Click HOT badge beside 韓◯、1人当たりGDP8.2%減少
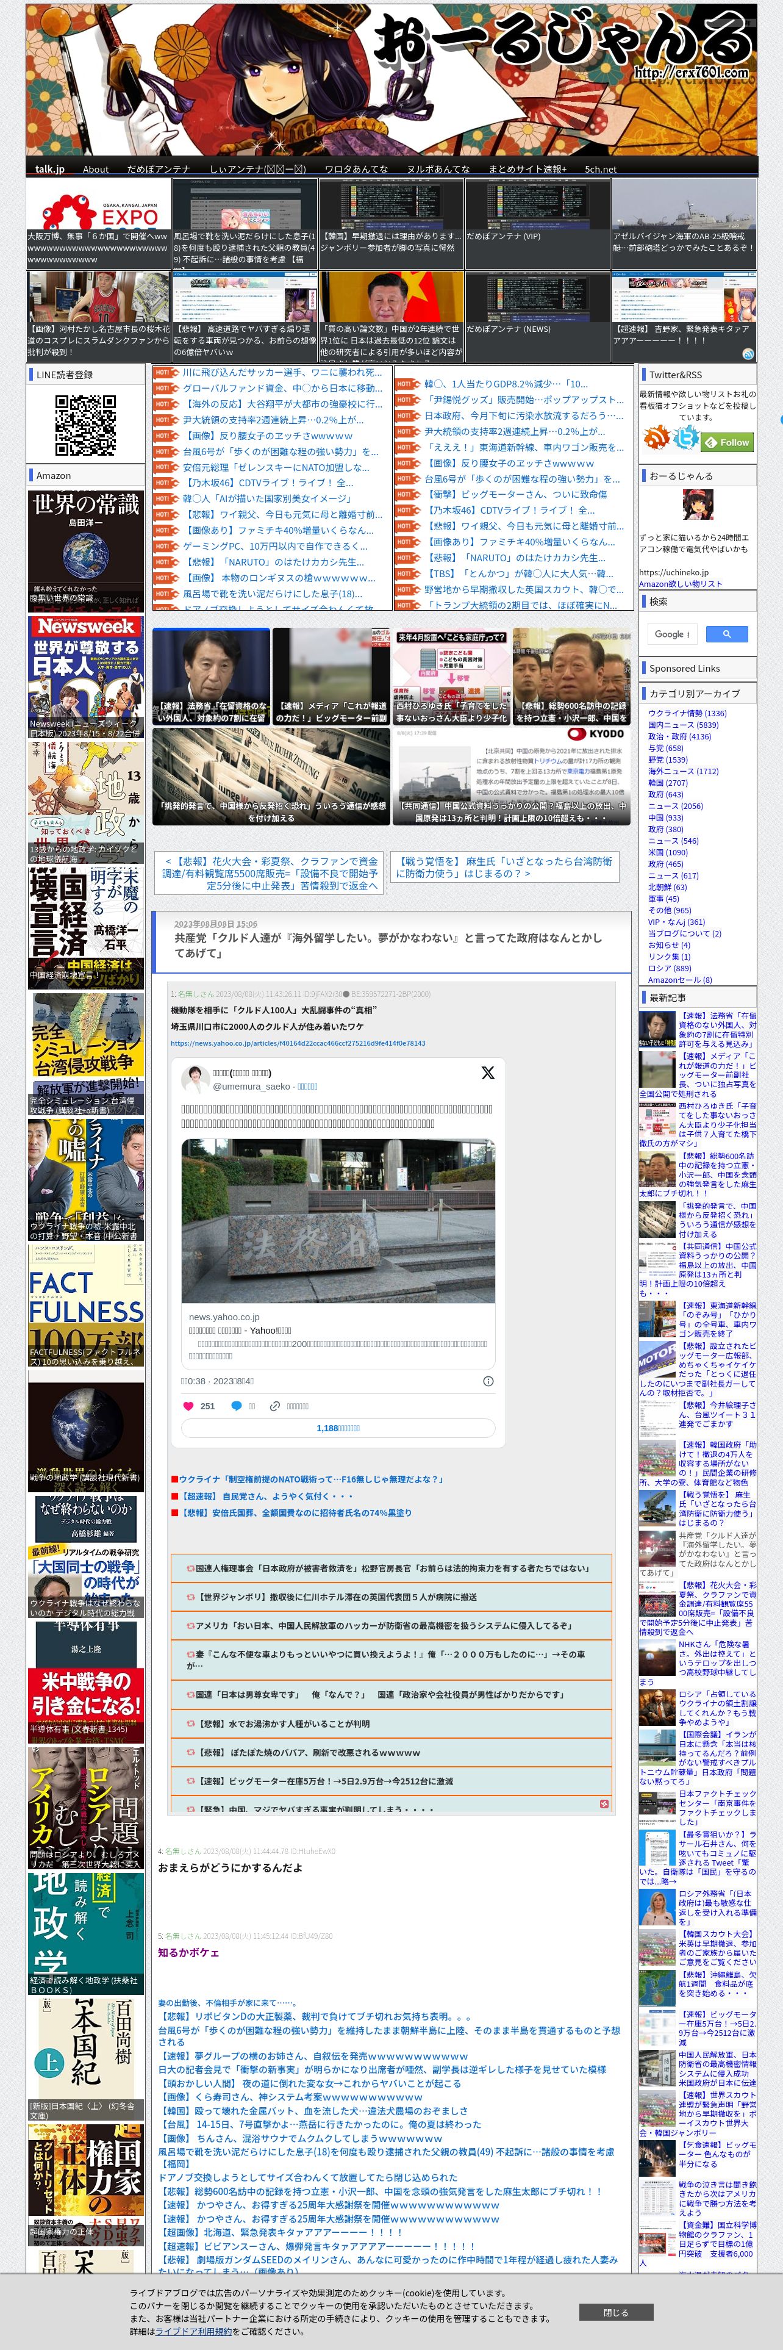The image size is (783, 2350). [407, 384]
